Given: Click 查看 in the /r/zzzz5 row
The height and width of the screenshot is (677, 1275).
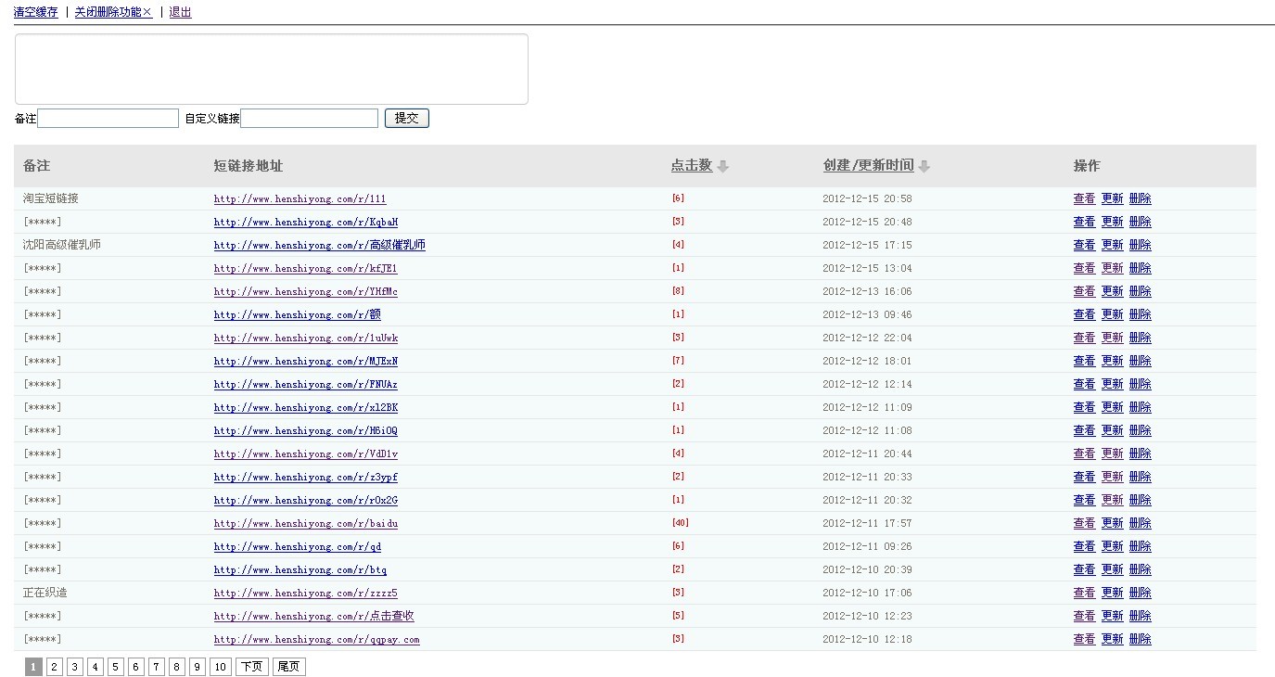Looking at the screenshot, I should (x=1084, y=593).
